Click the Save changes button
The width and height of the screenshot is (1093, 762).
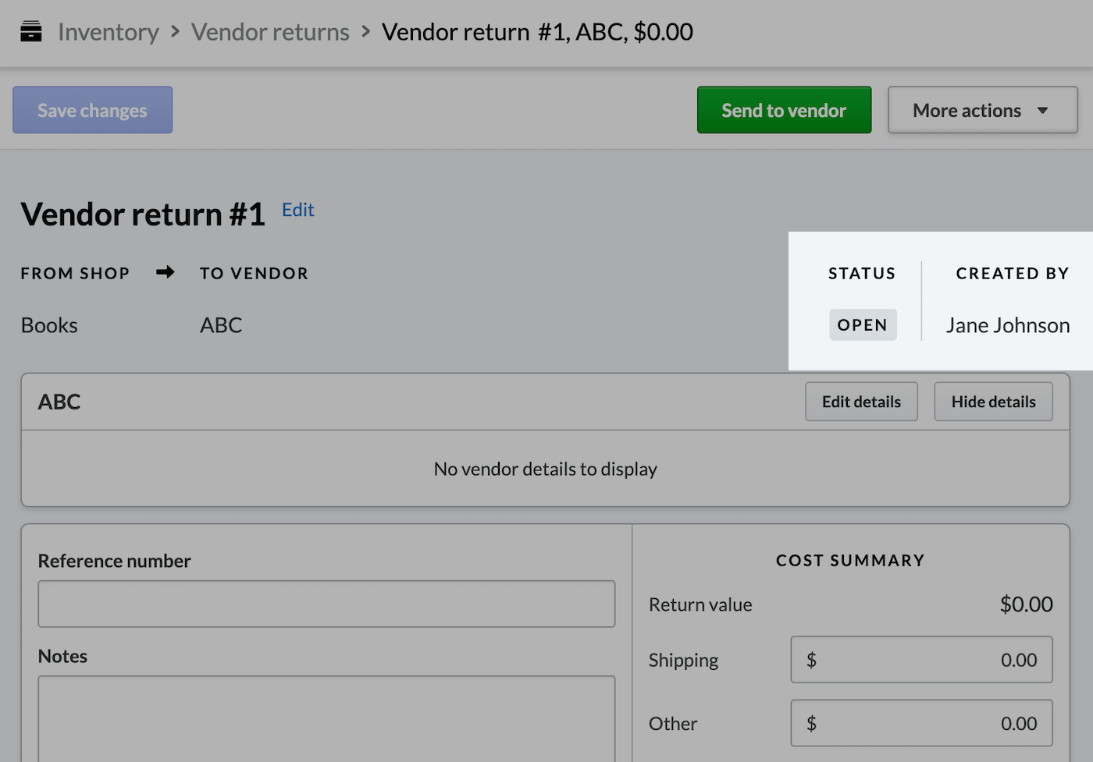[x=92, y=110]
